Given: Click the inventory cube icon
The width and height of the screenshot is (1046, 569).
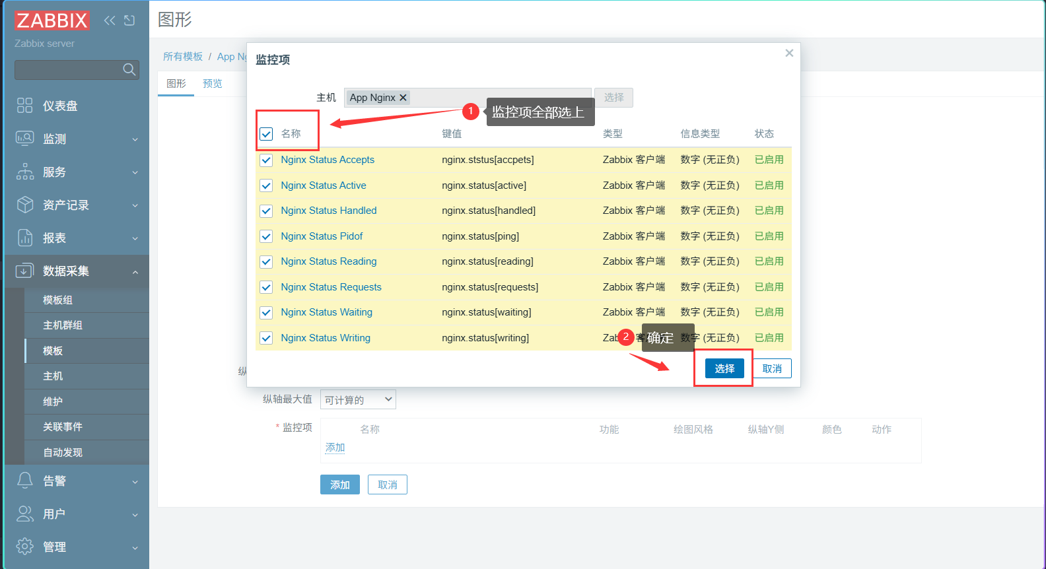Looking at the screenshot, I should (x=24, y=205).
